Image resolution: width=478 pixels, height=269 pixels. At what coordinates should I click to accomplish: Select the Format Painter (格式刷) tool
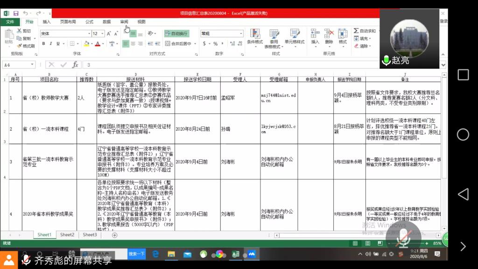pos(26,46)
